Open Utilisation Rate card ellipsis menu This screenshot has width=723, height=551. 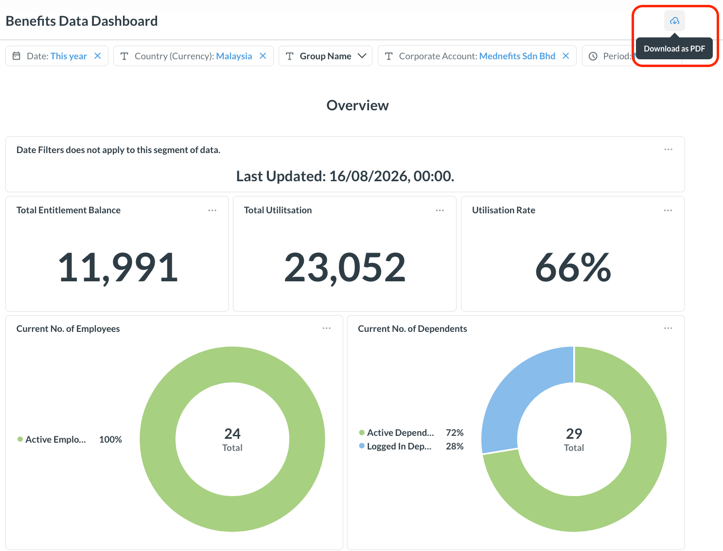pos(668,210)
